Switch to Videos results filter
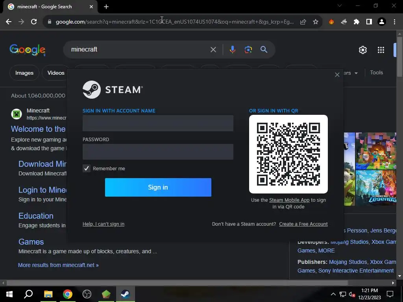The height and width of the screenshot is (302, 403). (x=56, y=73)
